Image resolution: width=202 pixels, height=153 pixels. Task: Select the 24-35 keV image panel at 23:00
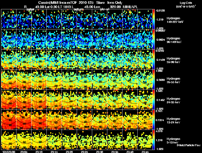pos(9,100)
